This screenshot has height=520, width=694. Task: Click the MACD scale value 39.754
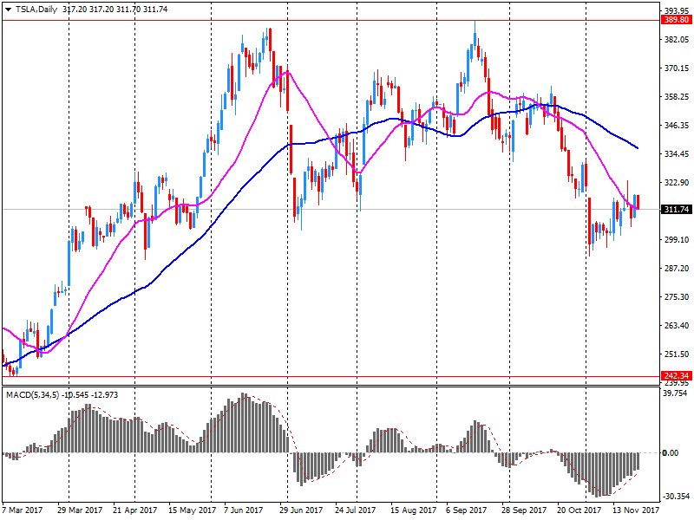click(x=675, y=394)
